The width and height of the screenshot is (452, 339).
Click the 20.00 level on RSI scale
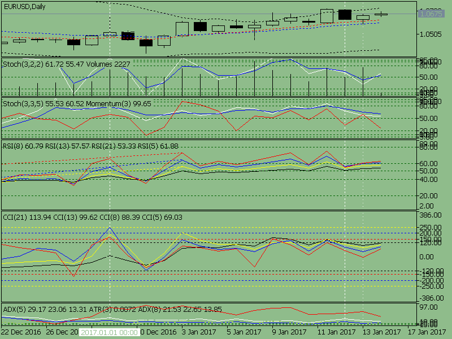tap(429, 196)
